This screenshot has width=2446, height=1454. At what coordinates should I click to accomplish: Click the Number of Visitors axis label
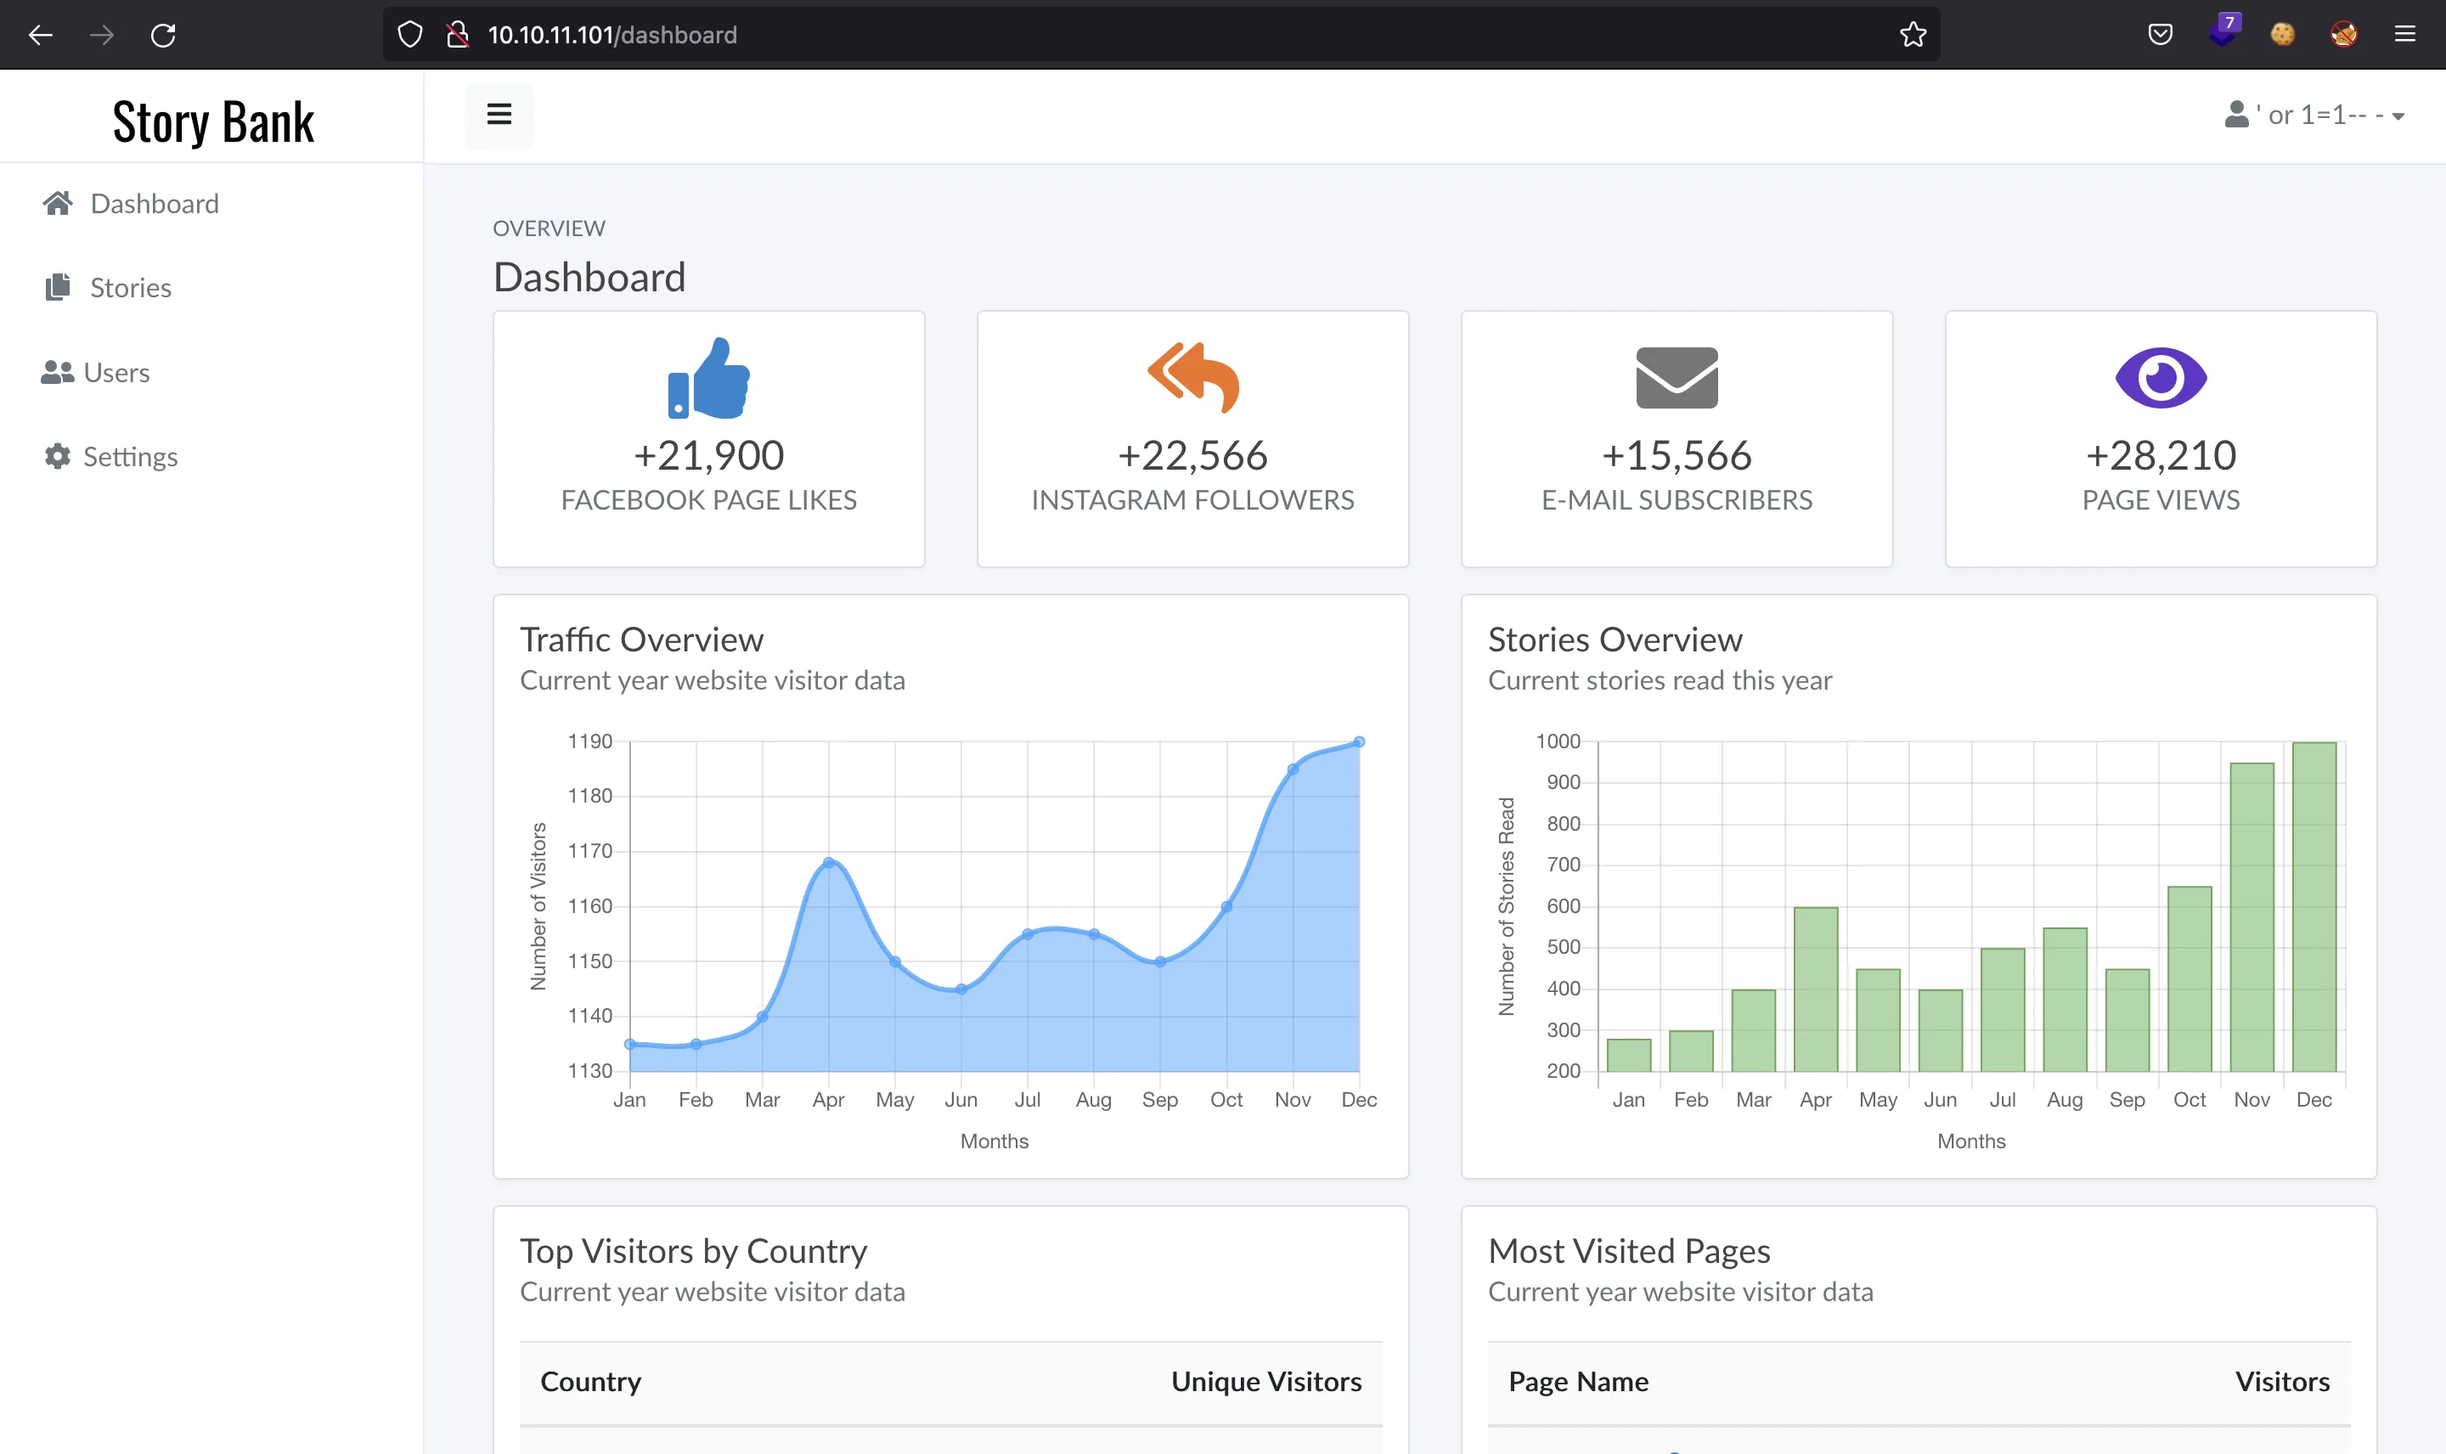(x=538, y=906)
